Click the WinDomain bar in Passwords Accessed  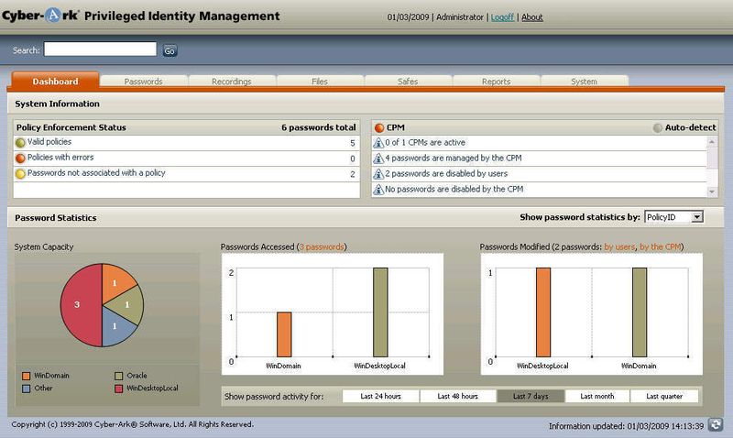coord(284,334)
